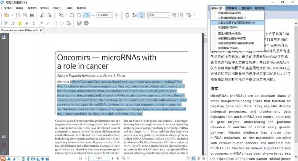Choose 有道翻译(英译中) engine
Viewport: 298px width, 161px height.
238,27
